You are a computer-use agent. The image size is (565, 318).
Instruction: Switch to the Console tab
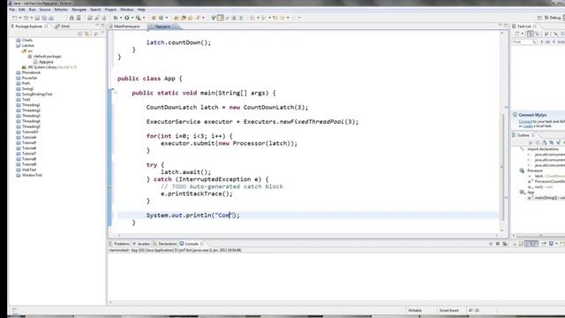[192, 244]
